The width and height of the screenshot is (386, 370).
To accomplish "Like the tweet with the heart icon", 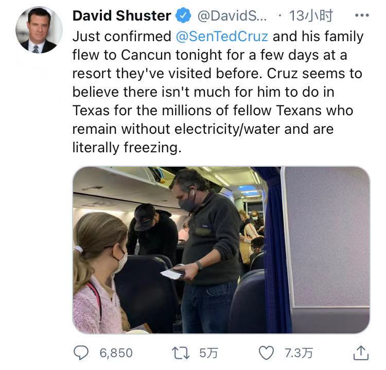I will click(x=266, y=353).
